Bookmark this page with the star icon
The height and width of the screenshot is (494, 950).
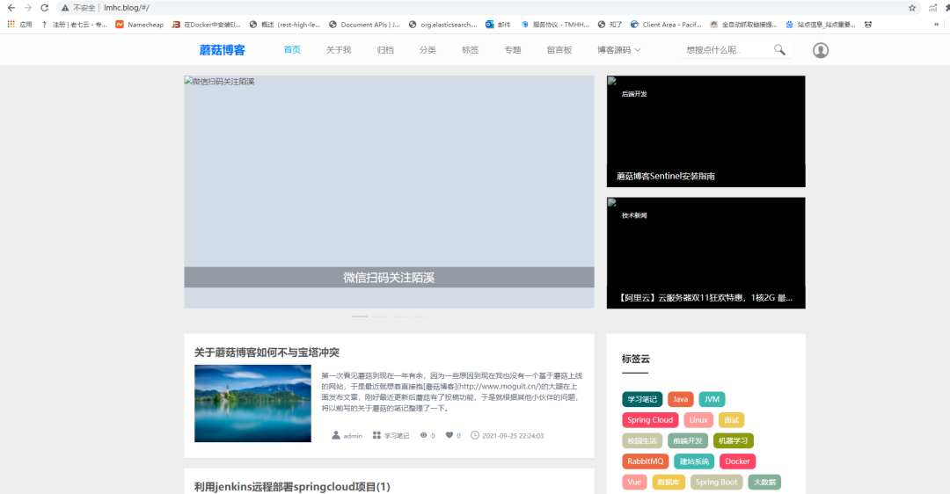tap(912, 8)
